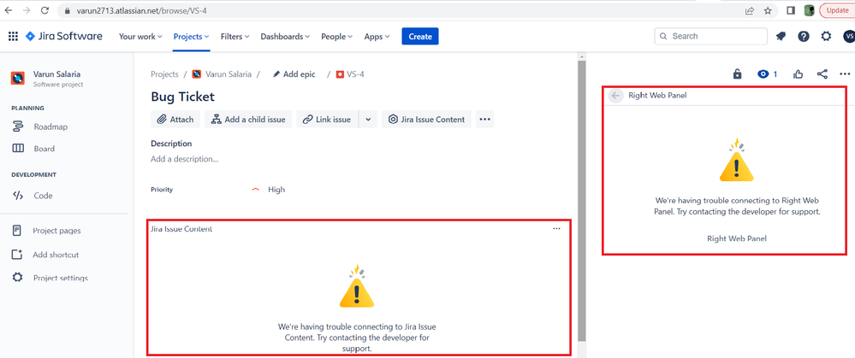
Task: Open the Filters menu
Action: [x=235, y=37]
